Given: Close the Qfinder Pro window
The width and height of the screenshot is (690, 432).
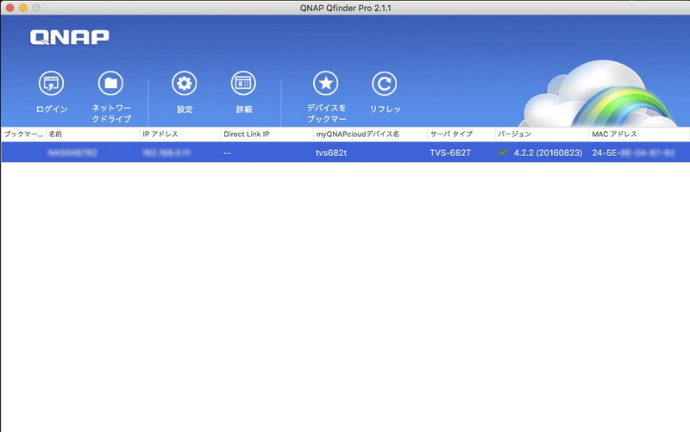Looking at the screenshot, I should pos(9,8).
